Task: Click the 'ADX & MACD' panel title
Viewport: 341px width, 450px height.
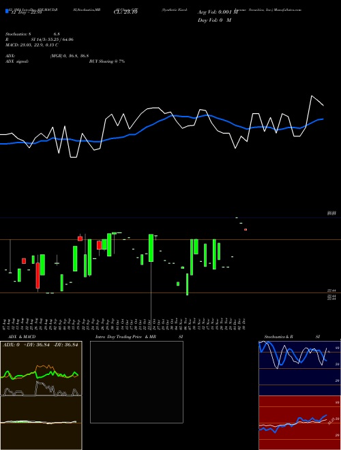Action: point(22,337)
